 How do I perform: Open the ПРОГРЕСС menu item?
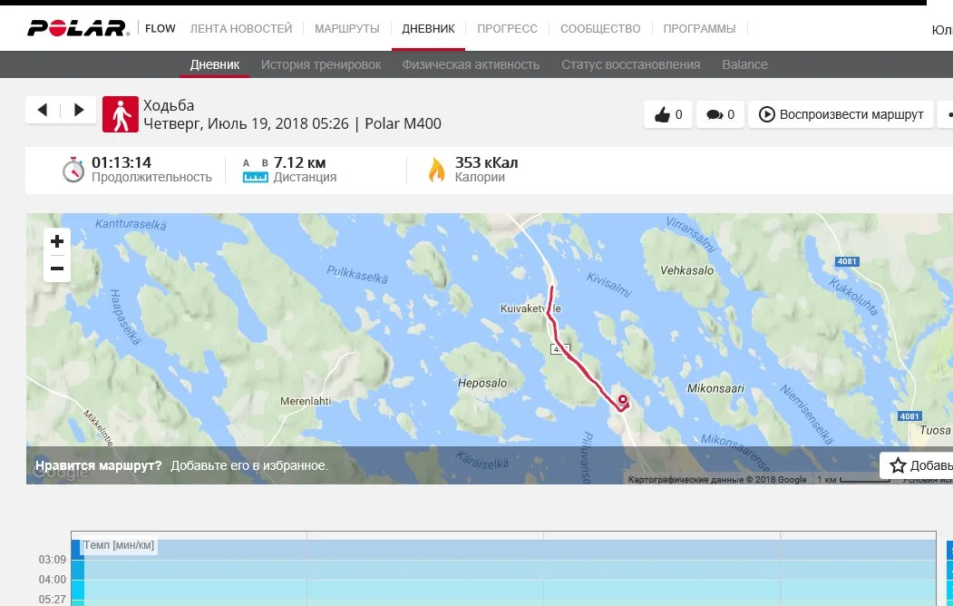click(508, 28)
